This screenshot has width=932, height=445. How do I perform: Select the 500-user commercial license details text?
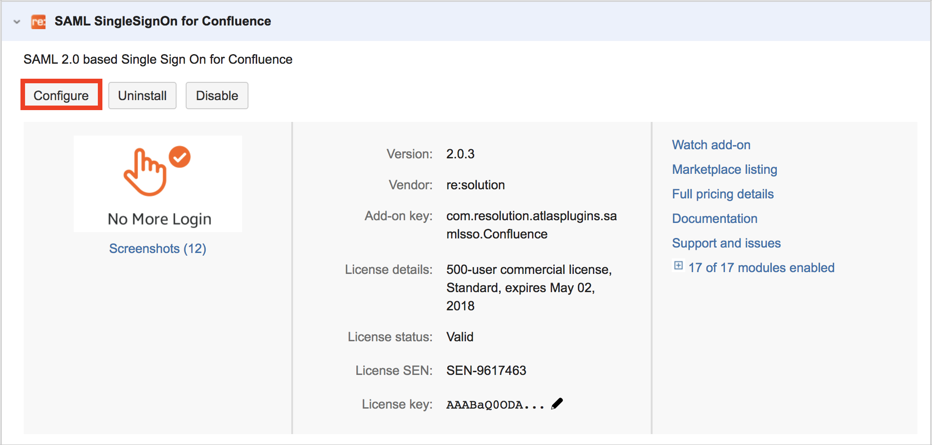[x=529, y=288]
